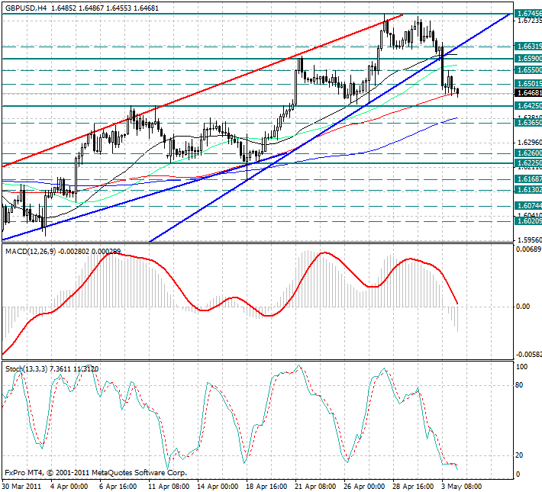Click the 26 Apr 00:00 time label

[365, 487]
